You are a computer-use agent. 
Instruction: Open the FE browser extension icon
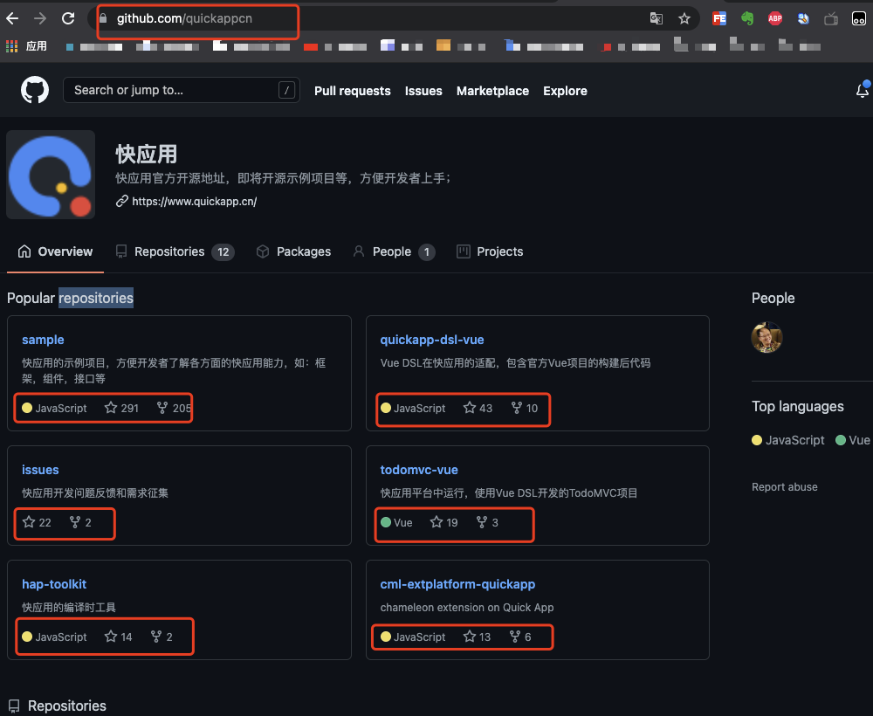click(x=719, y=19)
